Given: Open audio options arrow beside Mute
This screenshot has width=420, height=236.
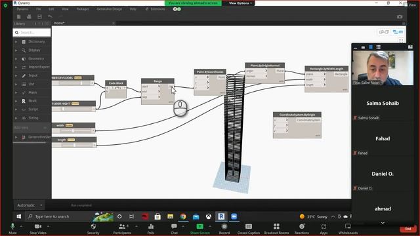Looking at the screenshot, I should click(22, 226).
